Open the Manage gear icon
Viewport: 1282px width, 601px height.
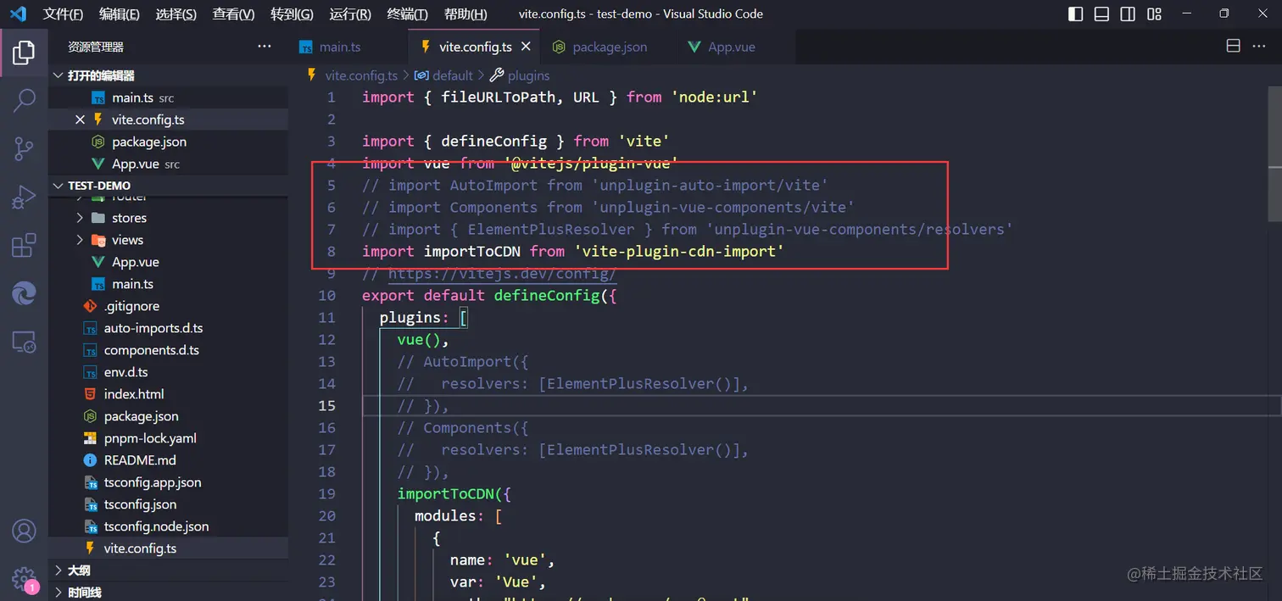pos(24,578)
